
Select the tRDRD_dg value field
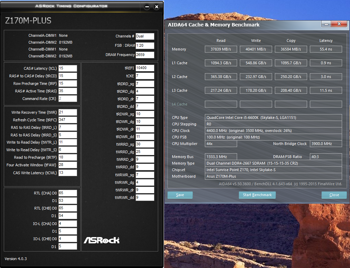145,91
